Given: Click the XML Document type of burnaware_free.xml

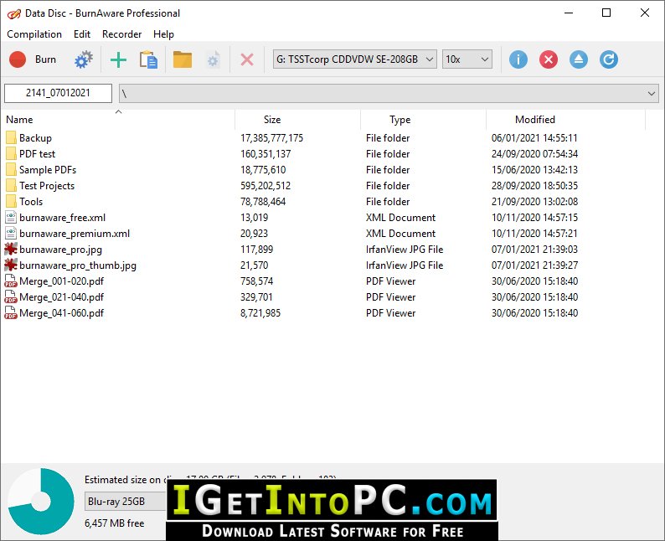Looking at the screenshot, I should pos(401,218).
